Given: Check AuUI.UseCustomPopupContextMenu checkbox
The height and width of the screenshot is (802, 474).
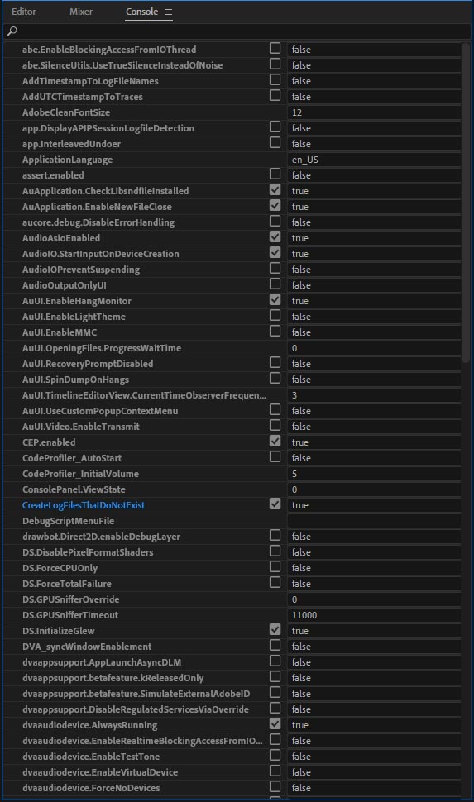Looking at the screenshot, I should pos(275,410).
